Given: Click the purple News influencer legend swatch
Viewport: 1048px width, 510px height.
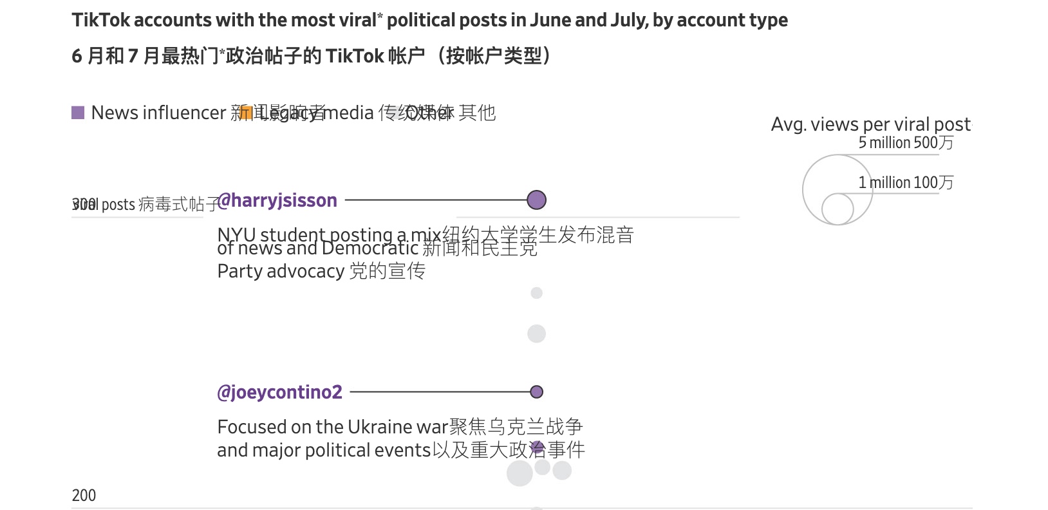Looking at the screenshot, I should click(x=78, y=113).
